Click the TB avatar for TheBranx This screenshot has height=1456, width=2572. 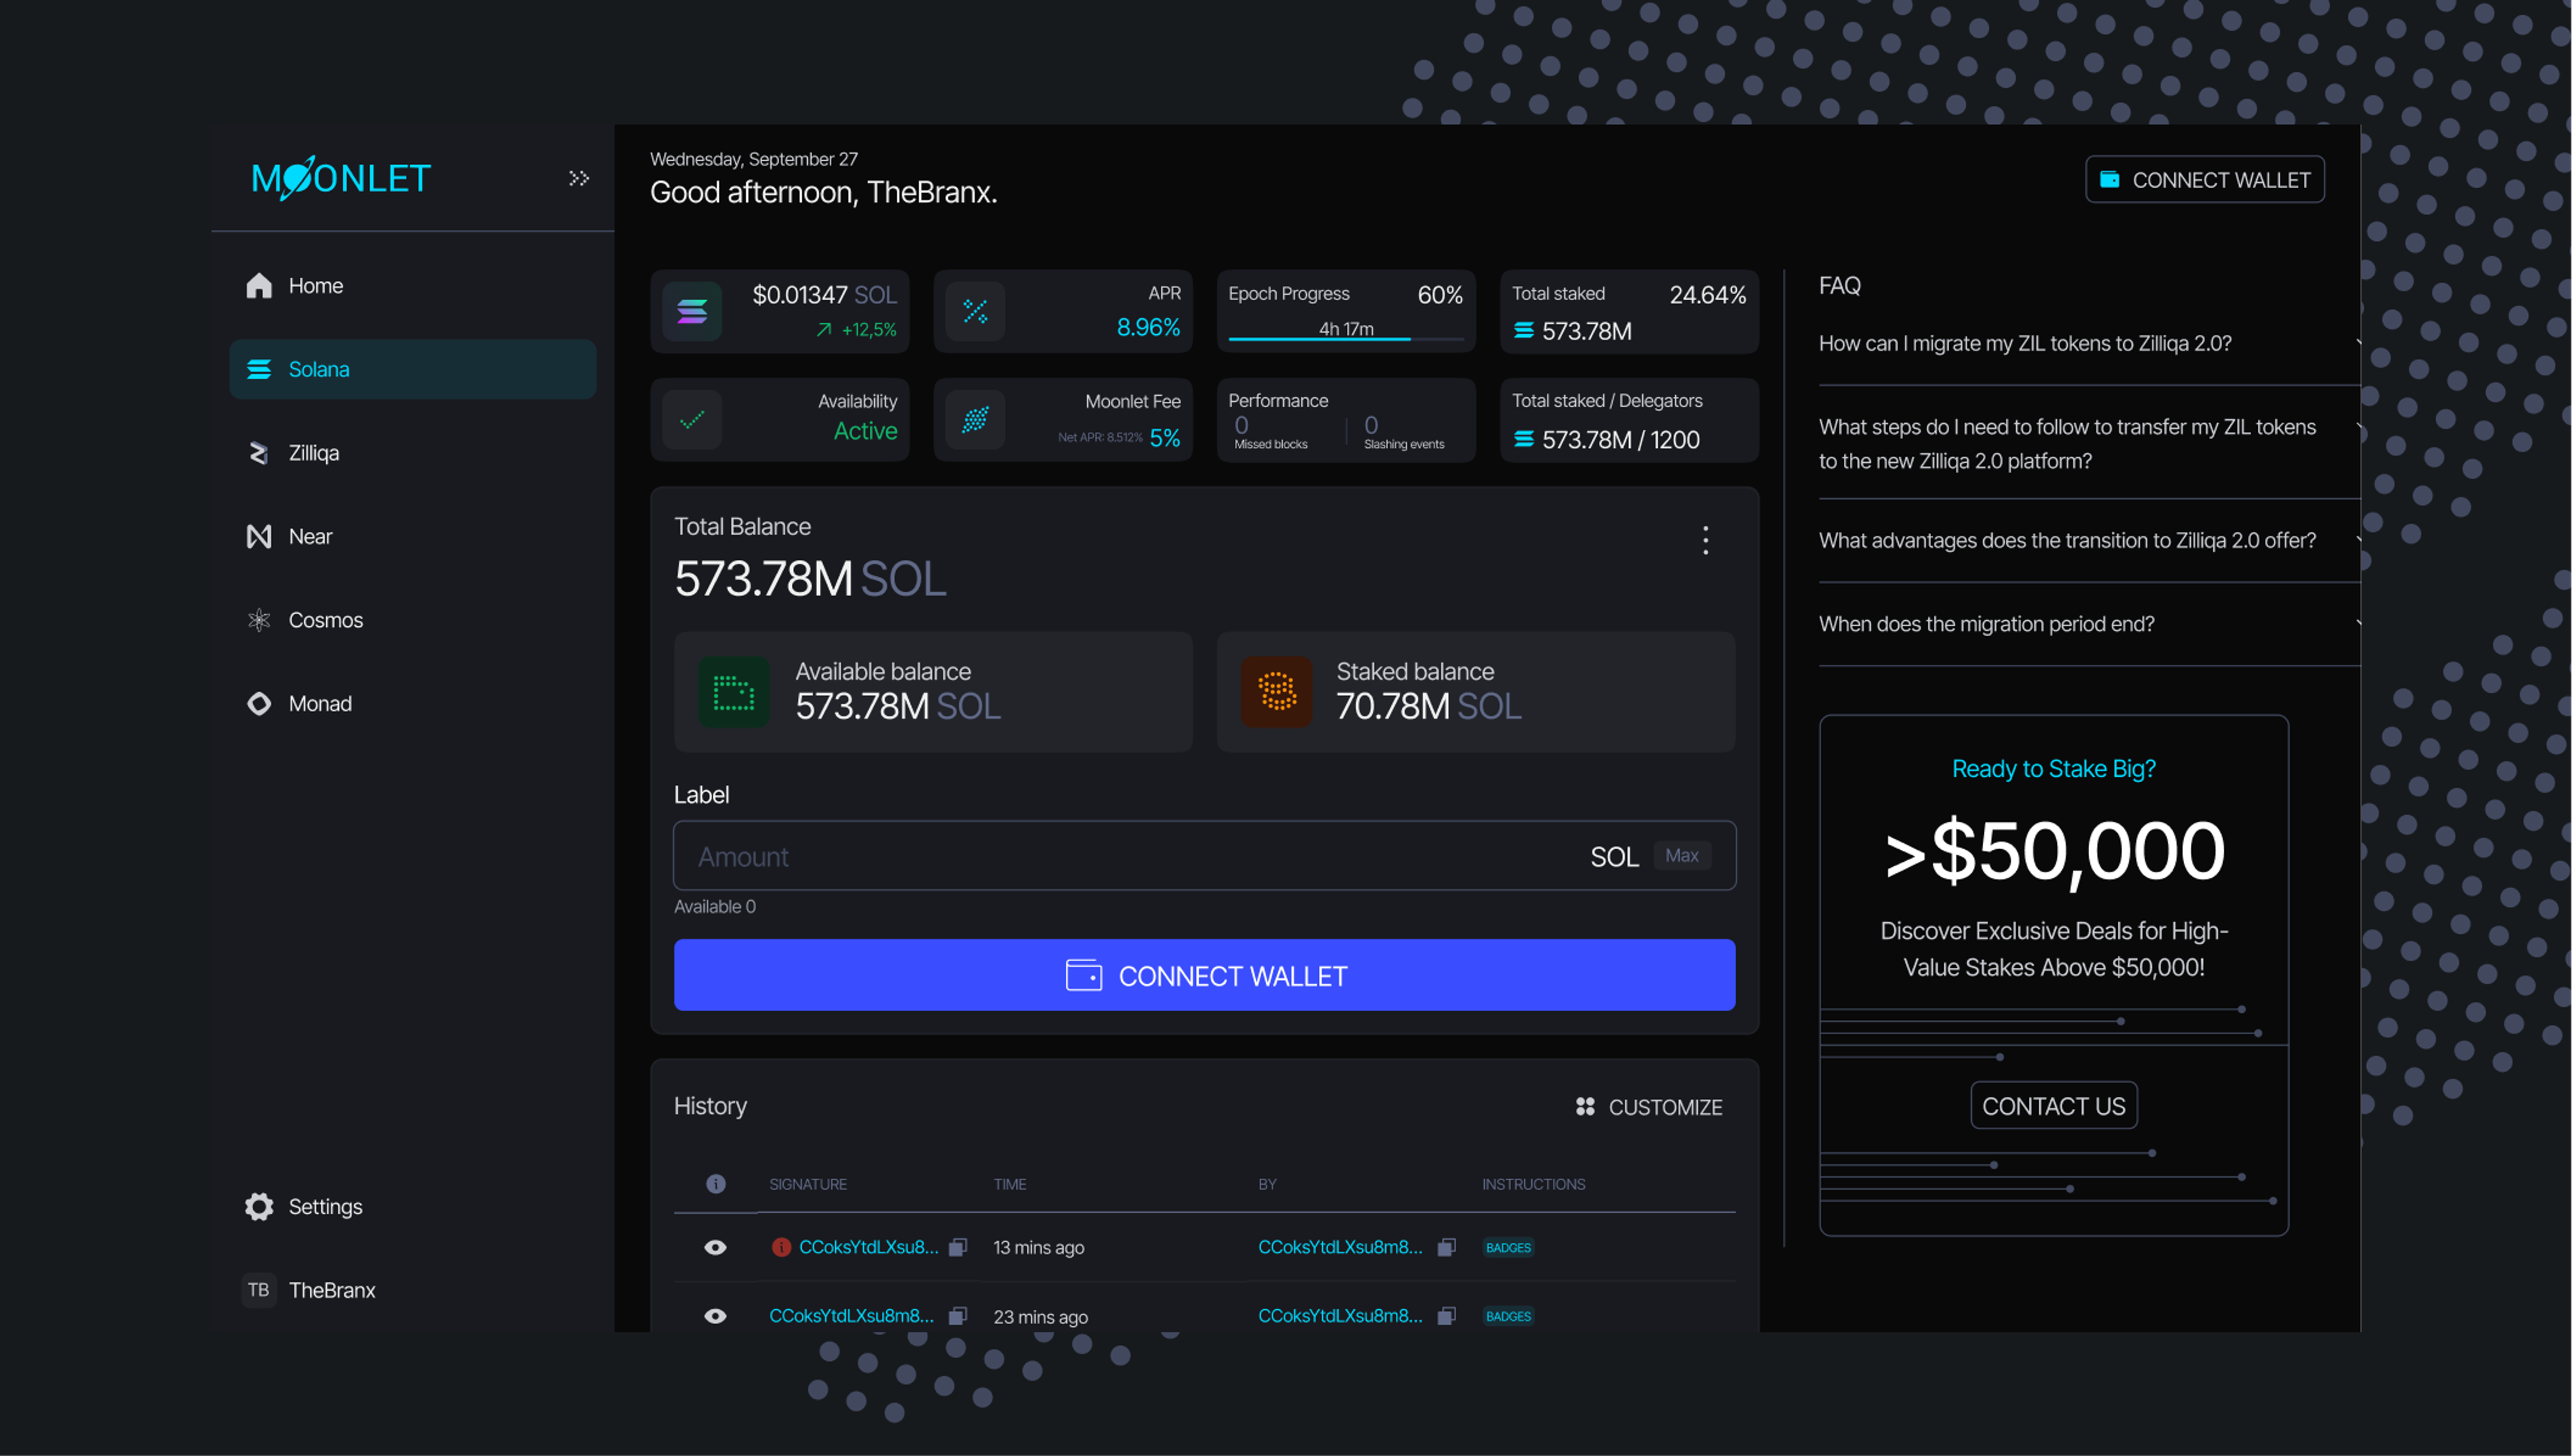pyautogui.click(x=259, y=1290)
